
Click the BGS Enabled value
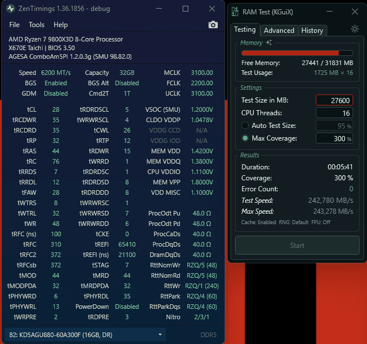[x=56, y=83]
